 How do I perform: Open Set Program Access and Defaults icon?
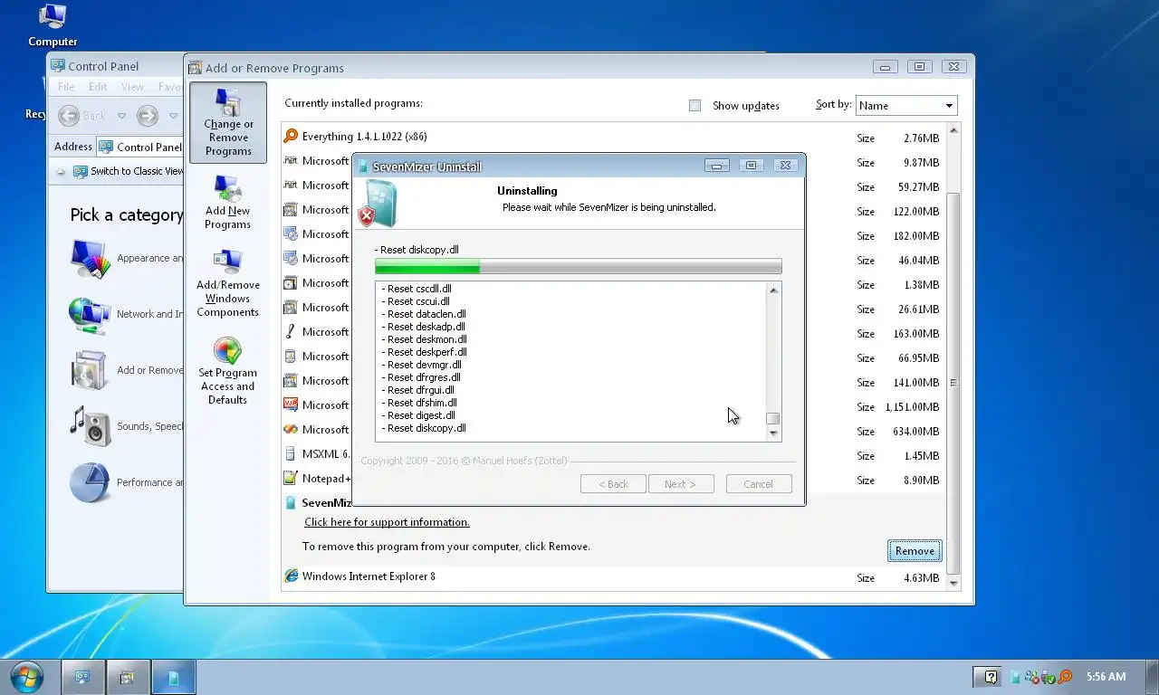point(227,350)
